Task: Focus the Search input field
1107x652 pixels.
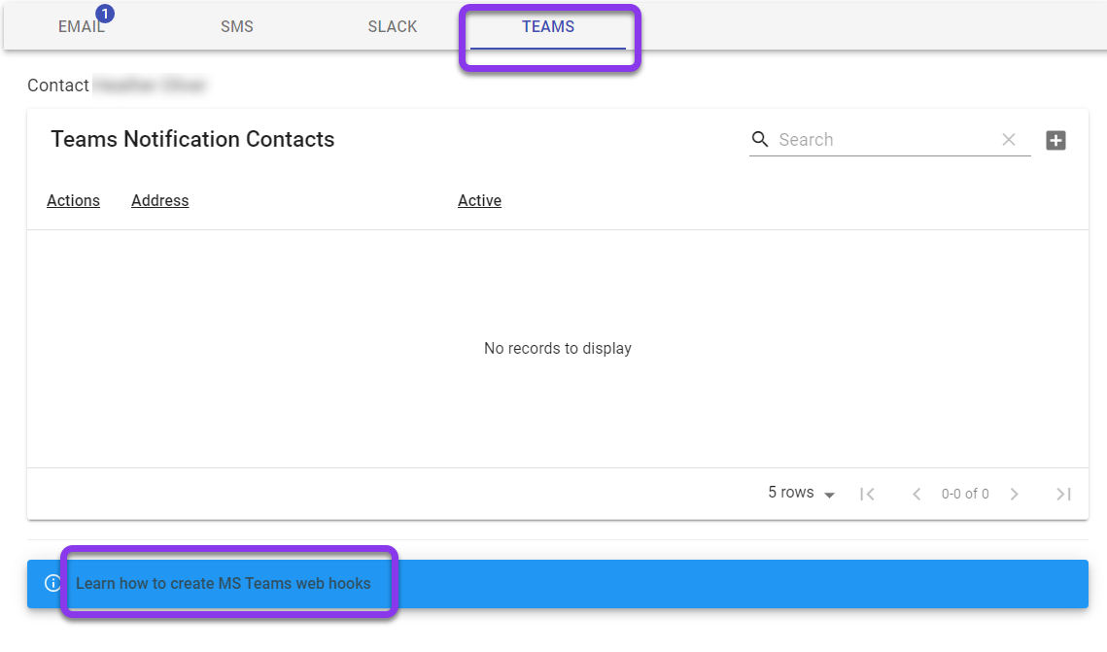Action: pyautogui.click(x=884, y=140)
